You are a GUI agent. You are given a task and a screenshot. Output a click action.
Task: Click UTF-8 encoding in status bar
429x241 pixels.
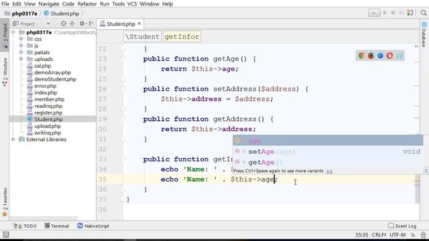click(397, 235)
